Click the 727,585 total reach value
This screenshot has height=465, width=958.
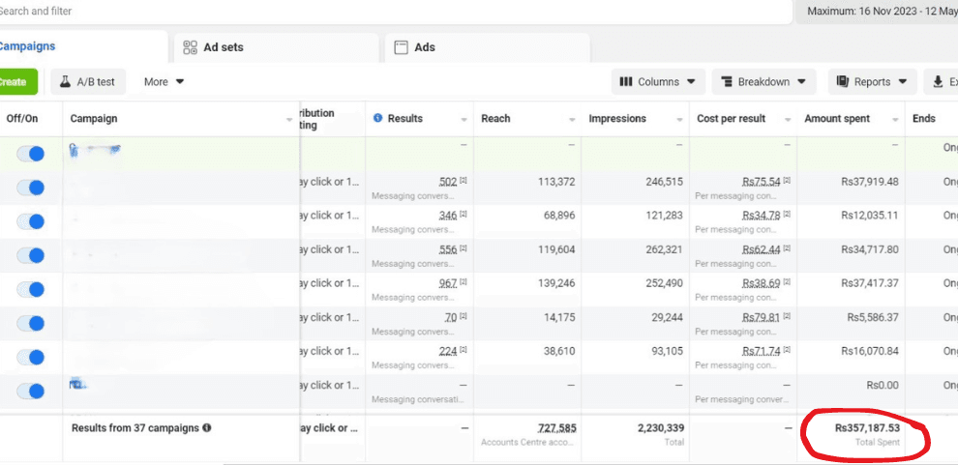coord(556,428)
